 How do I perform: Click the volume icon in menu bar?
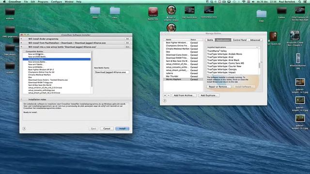tap(253, 2)
